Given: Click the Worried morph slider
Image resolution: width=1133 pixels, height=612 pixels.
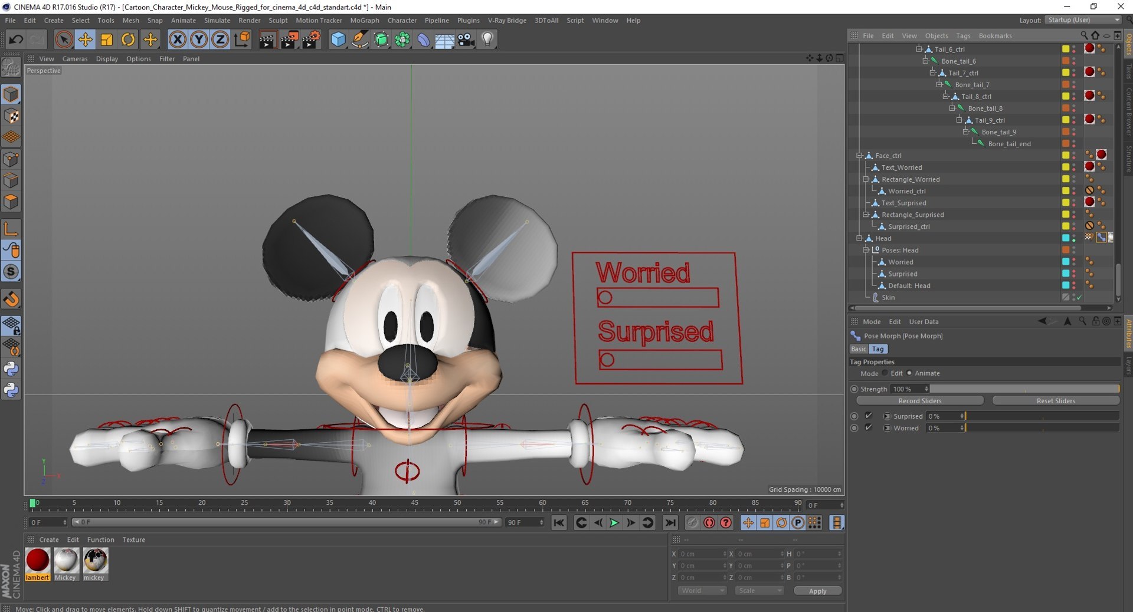Looking at the screenshot, I should (1042, 427).
